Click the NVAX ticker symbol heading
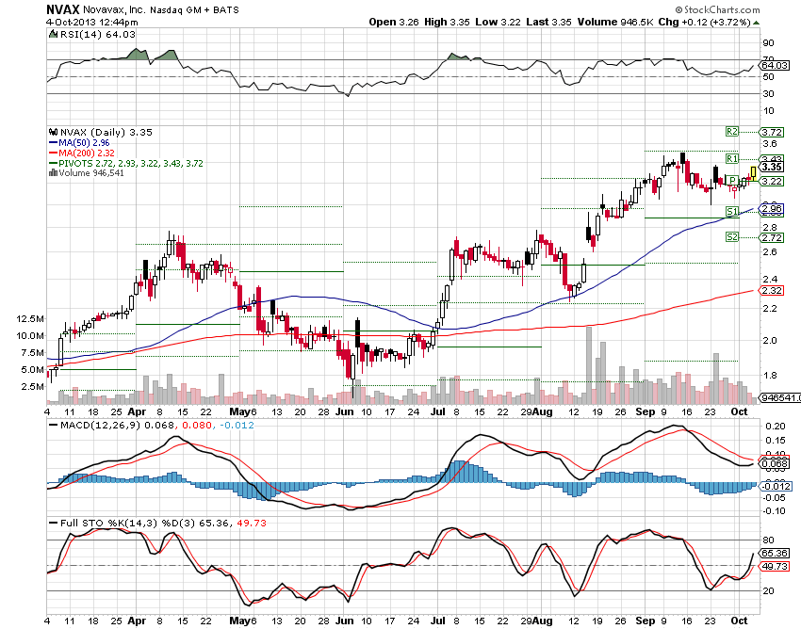801x629 pixels. [62, 9]
